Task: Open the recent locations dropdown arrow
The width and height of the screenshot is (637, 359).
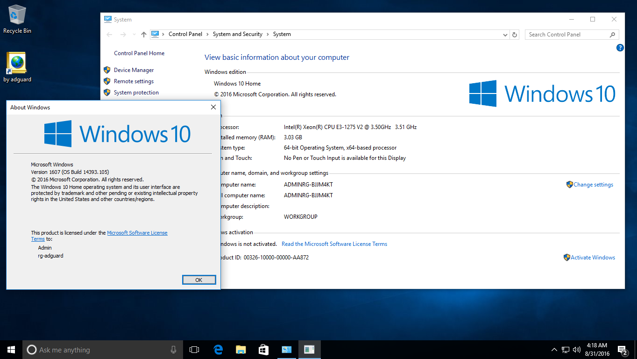Action: (x=134, y=35)
